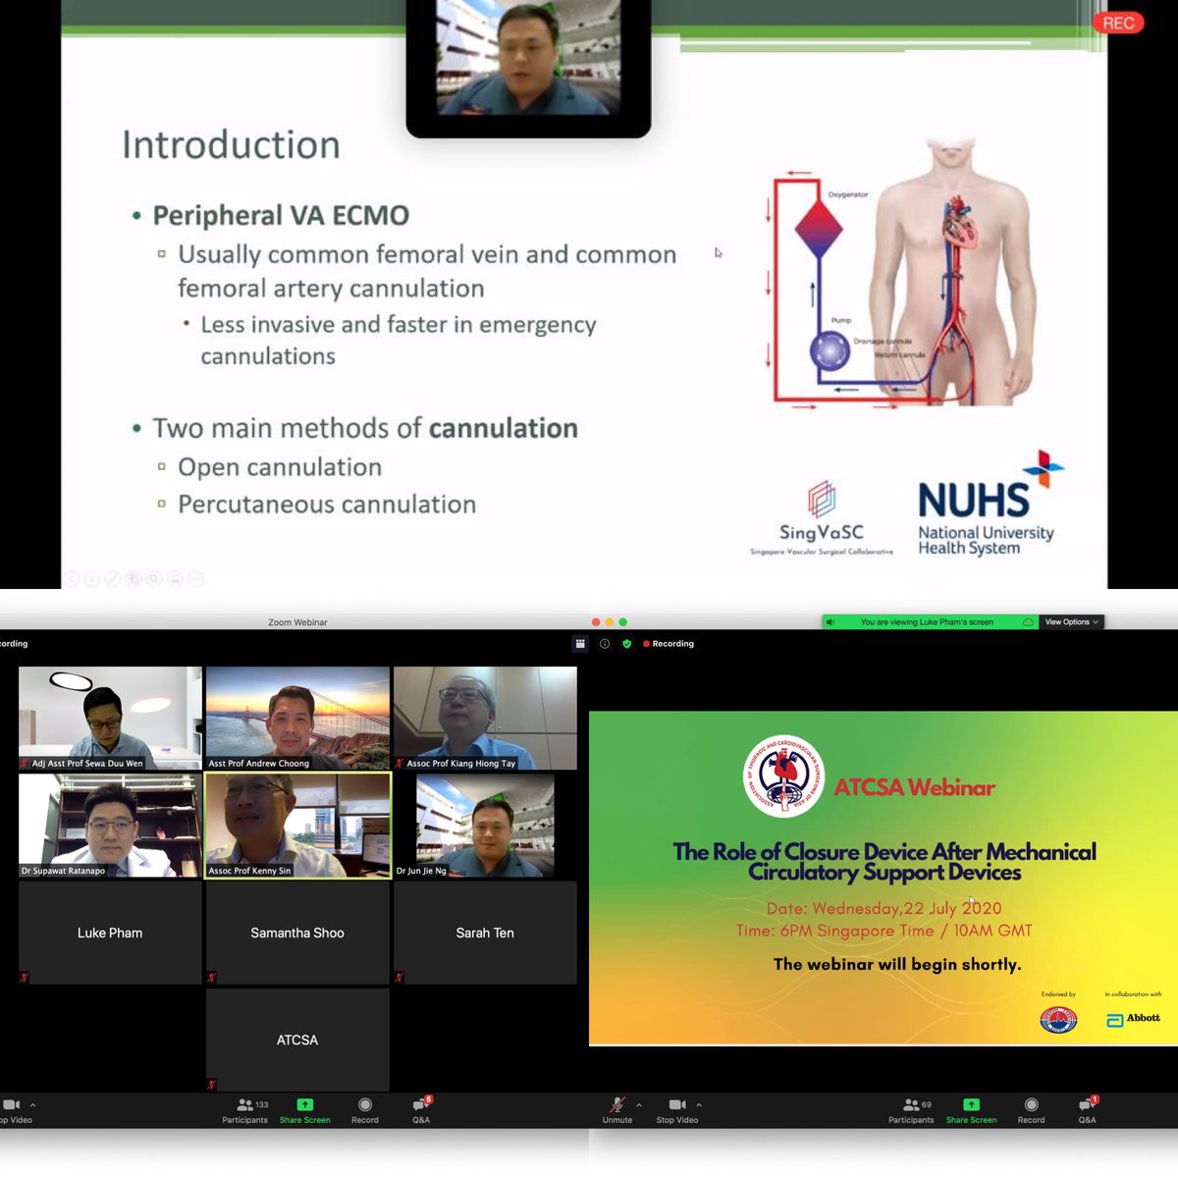The image size is (1178, 1178).
Task: Click the NUHS logo on the slide
Action: (990, 503)
